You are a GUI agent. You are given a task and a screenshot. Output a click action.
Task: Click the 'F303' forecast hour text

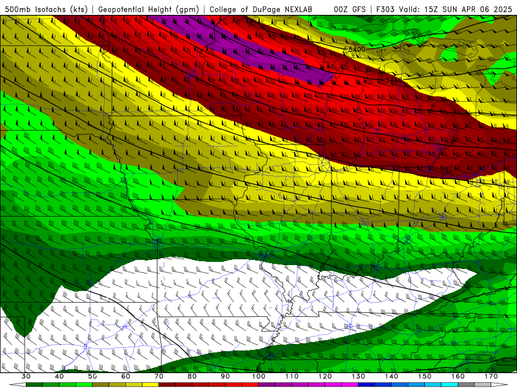point(385,9)
